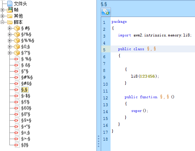This screenshot has height=151, width=195.
Task: Select the 文件头 file header node
Action: coord(20,4)
